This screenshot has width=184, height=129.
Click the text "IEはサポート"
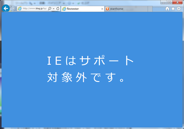90,60
